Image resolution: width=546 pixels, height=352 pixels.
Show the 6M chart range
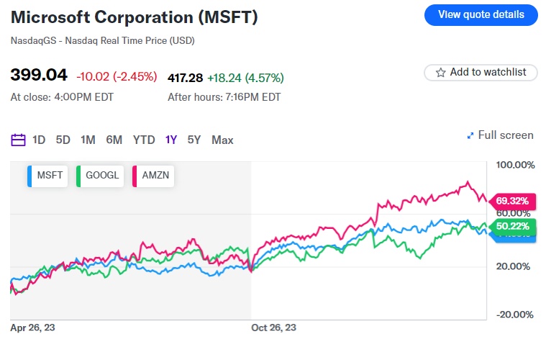[x=114, y=140]
